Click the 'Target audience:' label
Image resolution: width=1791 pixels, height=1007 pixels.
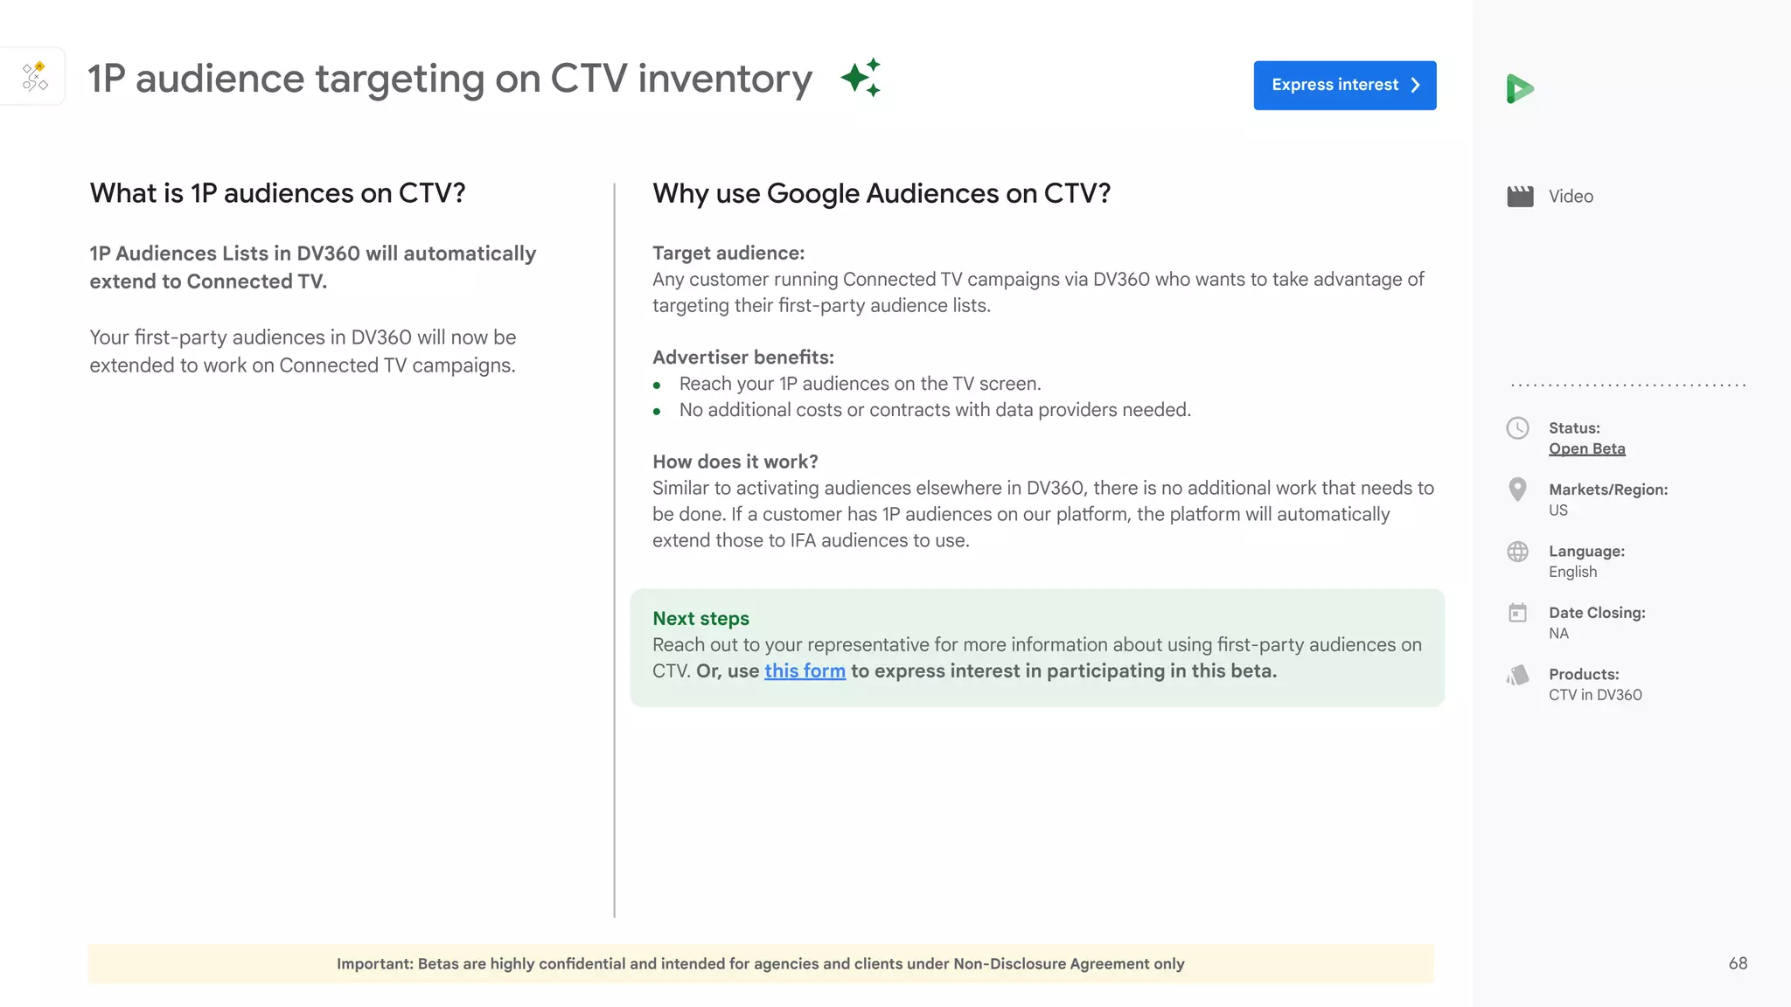(728, 253)
